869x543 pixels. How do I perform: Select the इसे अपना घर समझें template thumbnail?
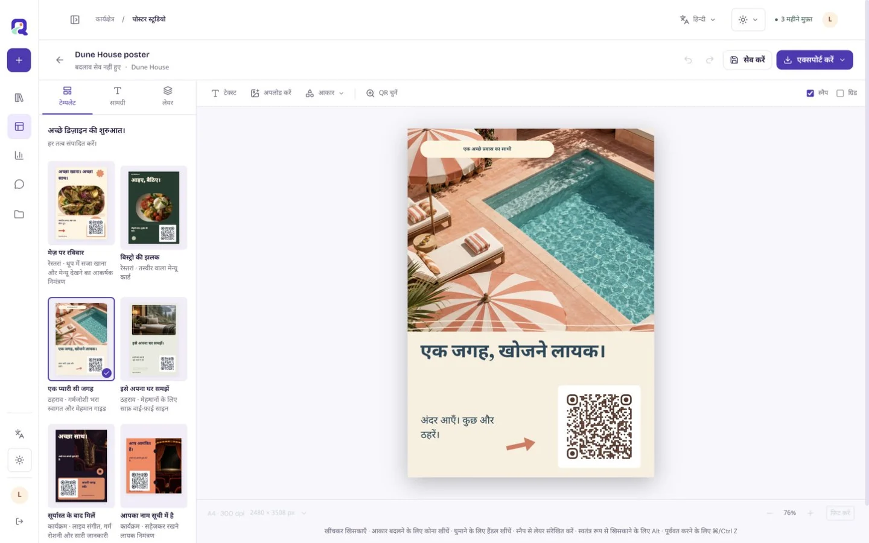pyautogui.click(x=154, y=339)
